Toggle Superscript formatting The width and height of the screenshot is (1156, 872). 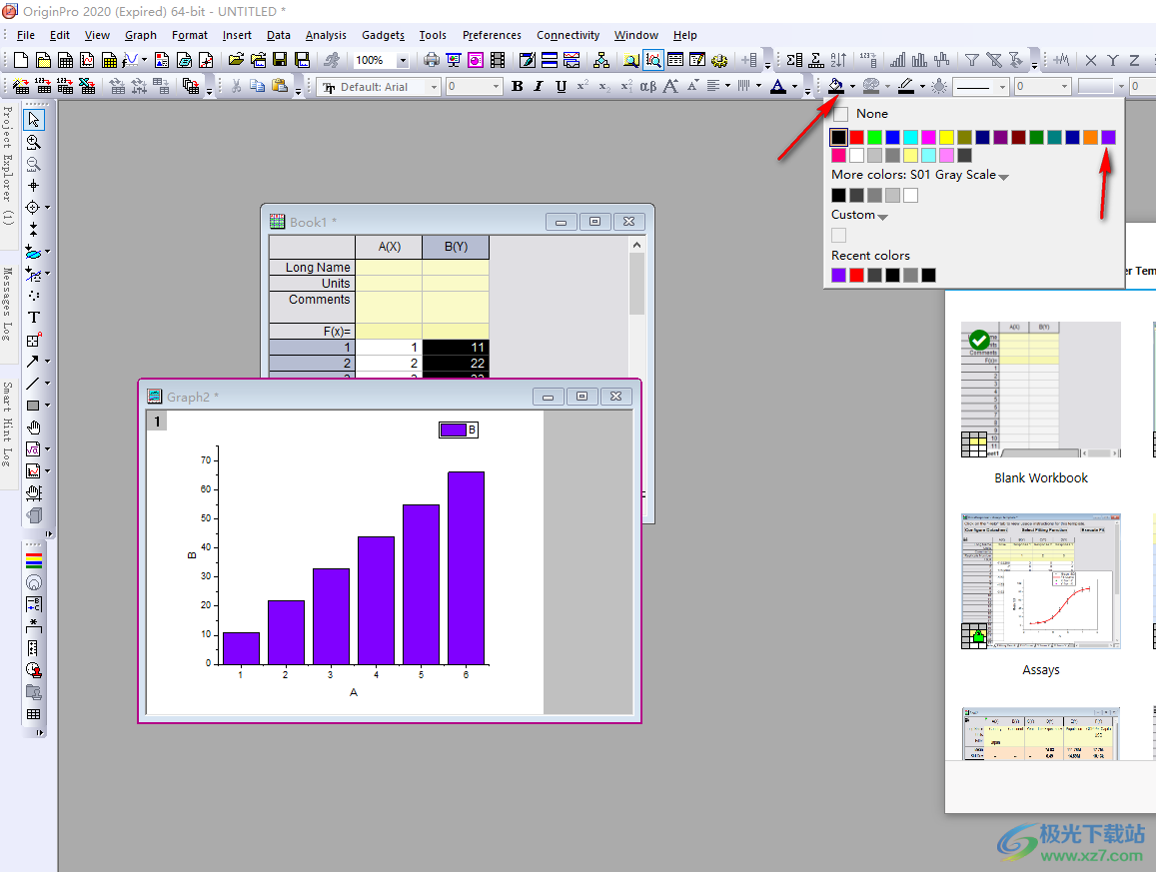(x=582, y=86)
